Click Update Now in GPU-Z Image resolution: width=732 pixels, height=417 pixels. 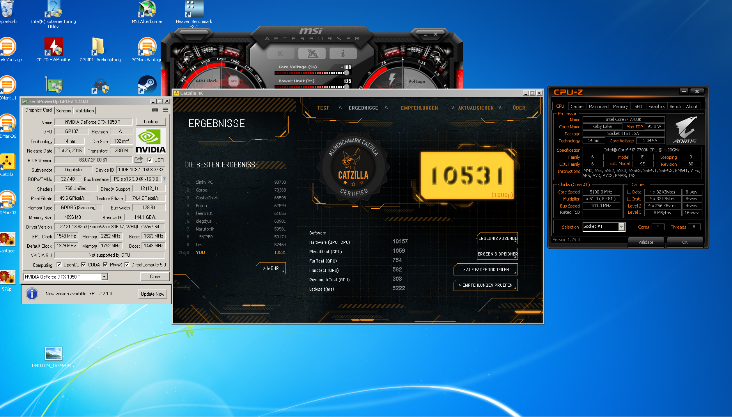coord(152,294)
